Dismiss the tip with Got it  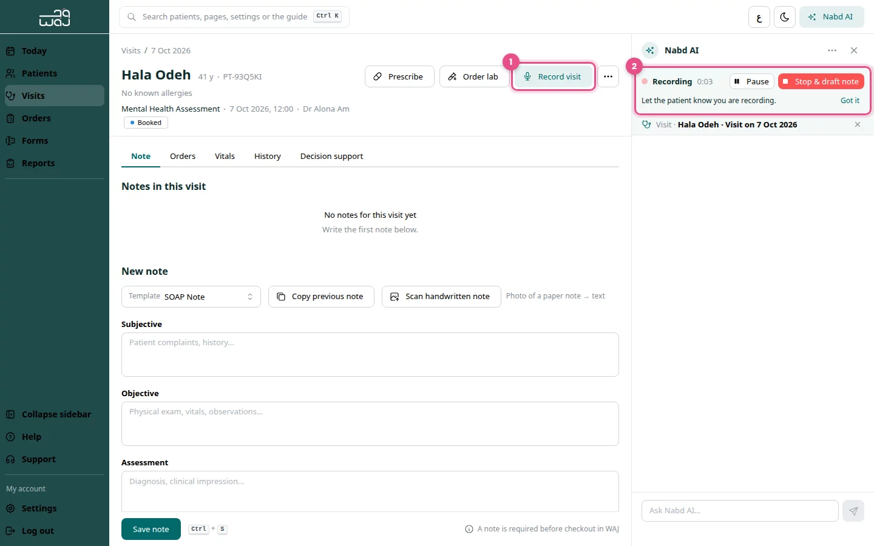point(850,101)
